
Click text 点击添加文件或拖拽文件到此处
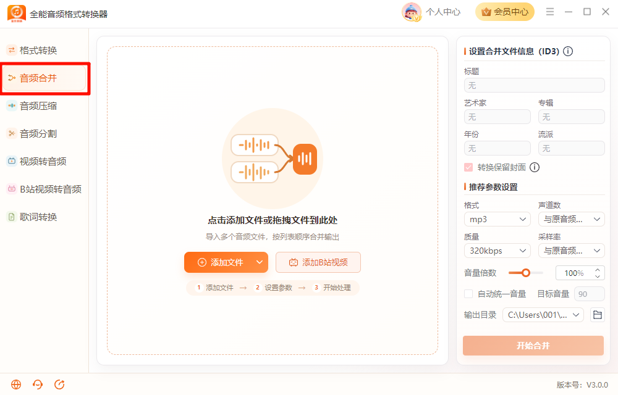pos(273,220)
